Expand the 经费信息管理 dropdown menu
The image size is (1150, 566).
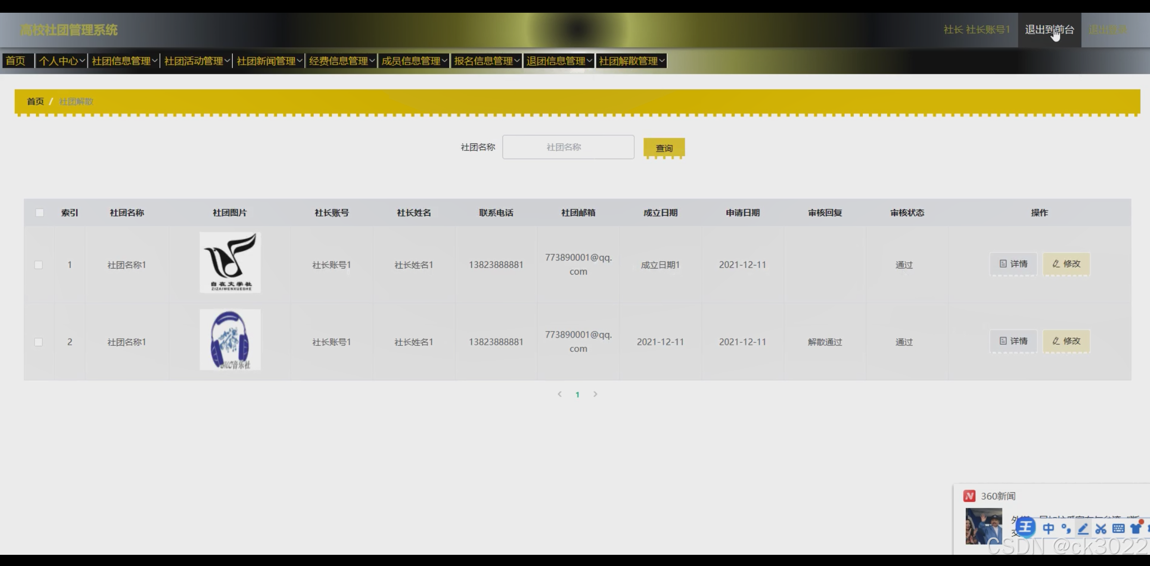click(342, 61)
